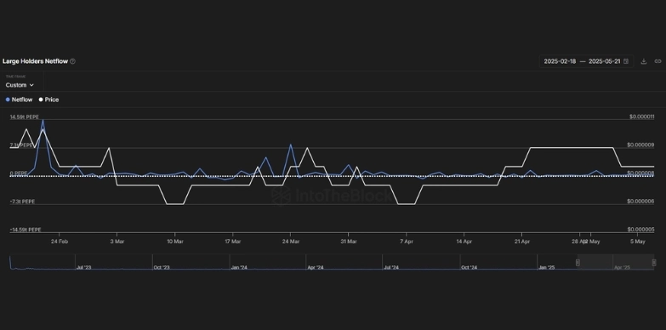The height and width of the screenshot is (330, 666).
Task: Click the blue netflow peak at 24 Mar
Action: (x=291, y=145)
